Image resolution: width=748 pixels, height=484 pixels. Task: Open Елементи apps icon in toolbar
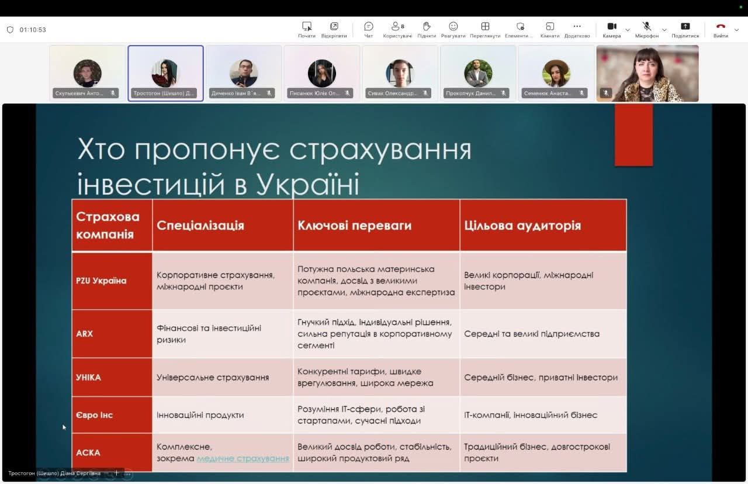pos(520,29)
